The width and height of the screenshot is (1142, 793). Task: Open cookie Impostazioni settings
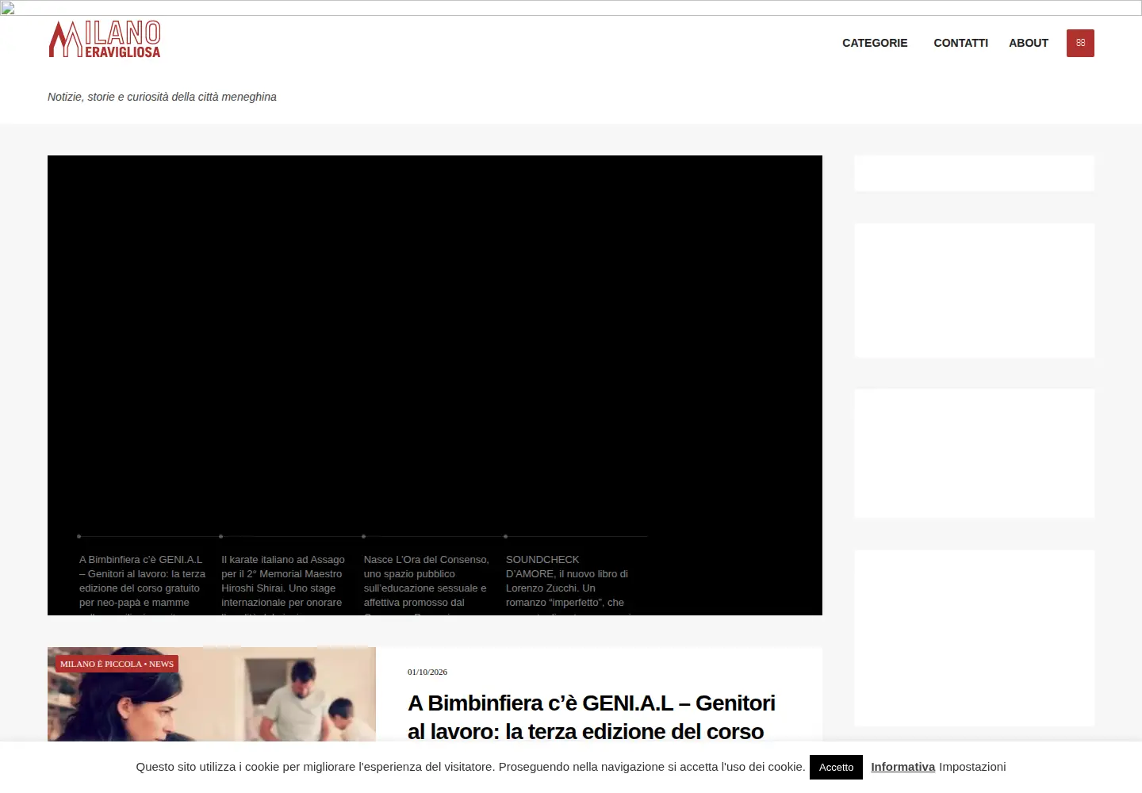pos(972,767)
